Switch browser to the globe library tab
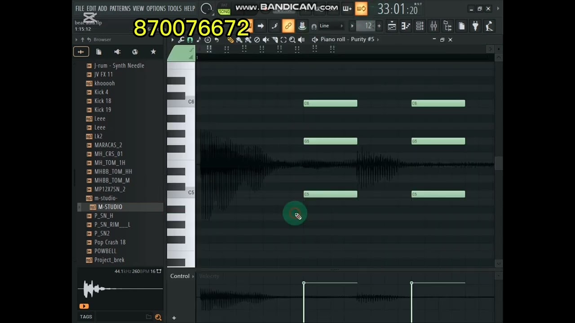The image size is (575, 323). (135, 52)
